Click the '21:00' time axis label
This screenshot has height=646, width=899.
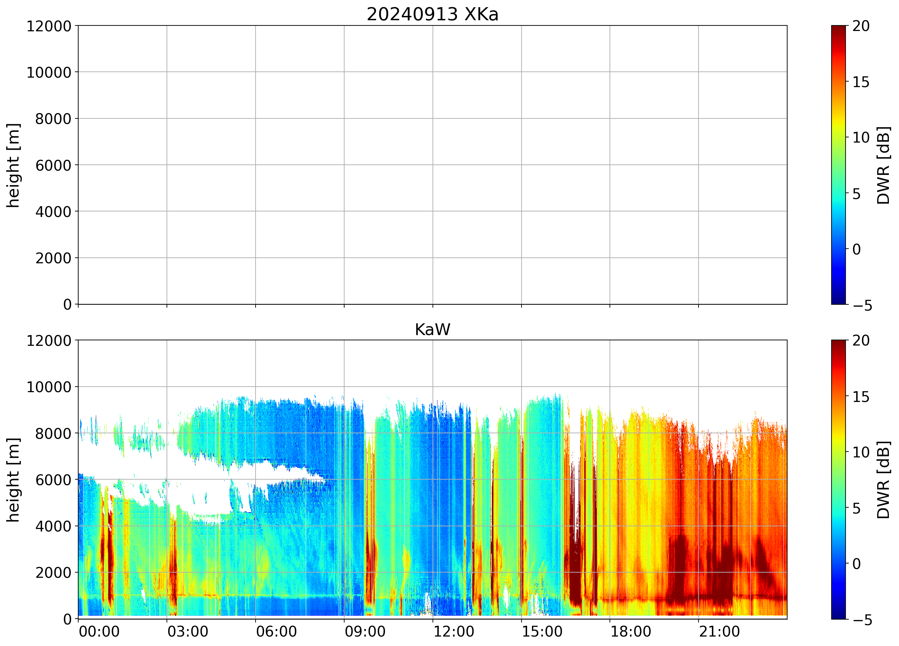719,631
